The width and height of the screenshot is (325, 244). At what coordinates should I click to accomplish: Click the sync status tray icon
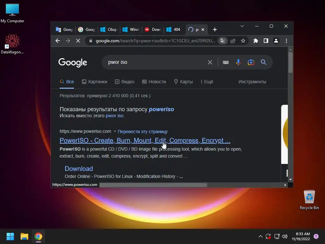pos(268,236)
